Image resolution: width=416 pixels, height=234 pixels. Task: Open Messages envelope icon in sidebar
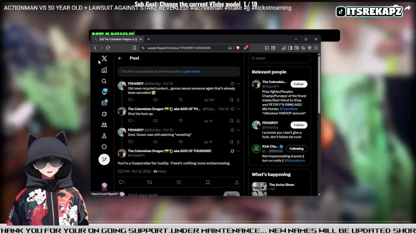[104, 103]
